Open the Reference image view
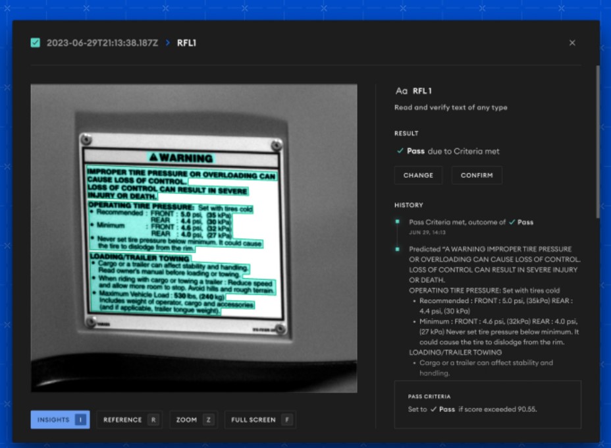The width and height of the screenshot is (611, 448). (x=129, y=420)
